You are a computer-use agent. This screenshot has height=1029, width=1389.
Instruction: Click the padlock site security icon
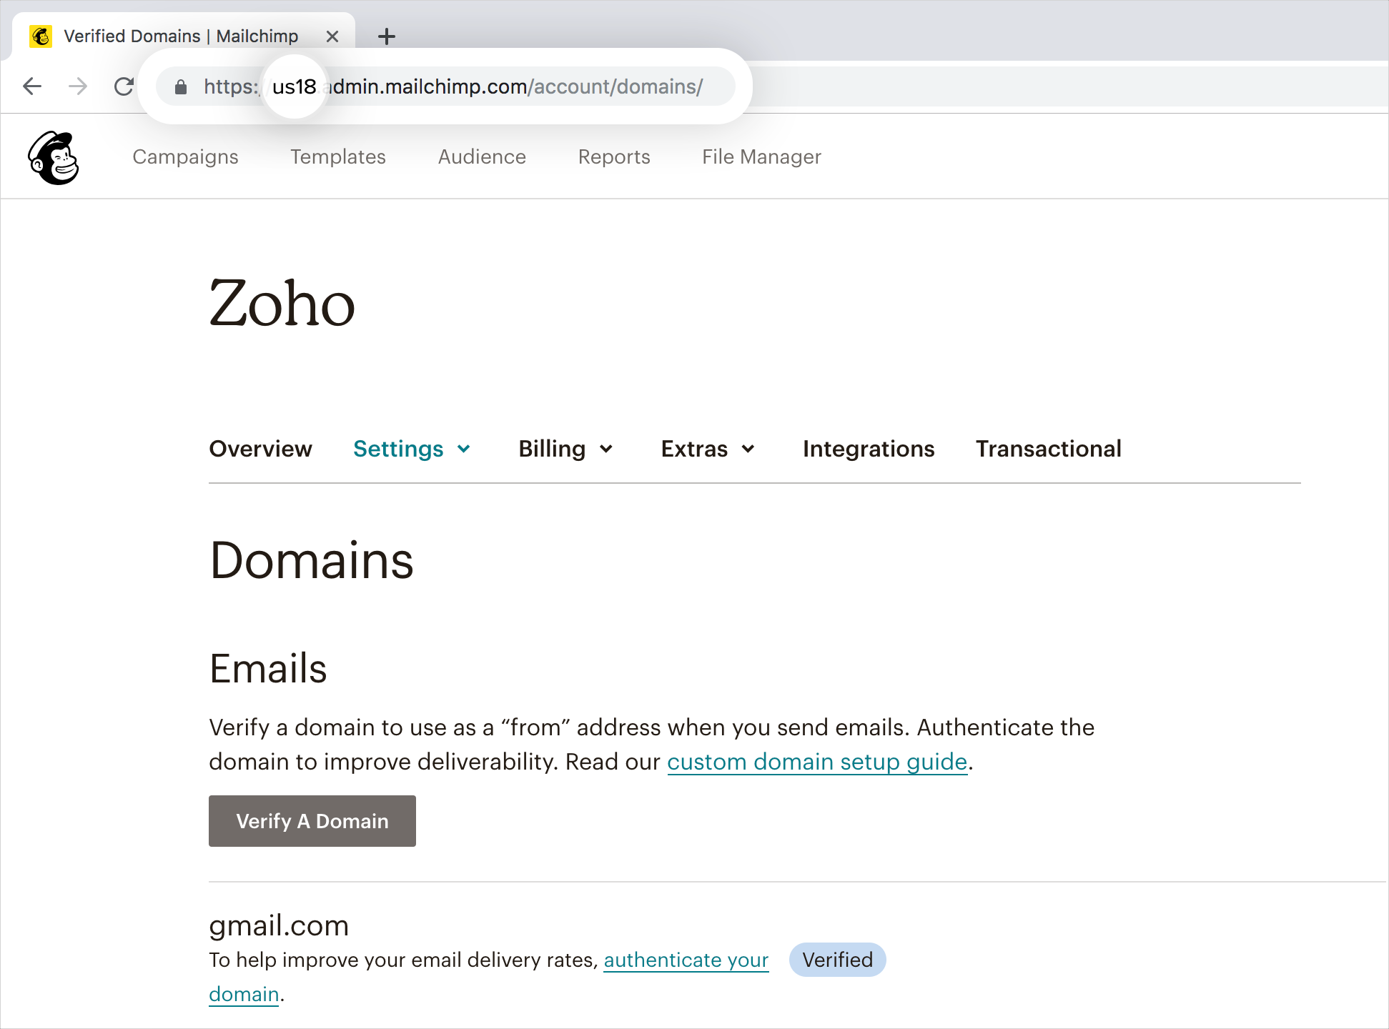pyautogui.click(x=181, y=87)
